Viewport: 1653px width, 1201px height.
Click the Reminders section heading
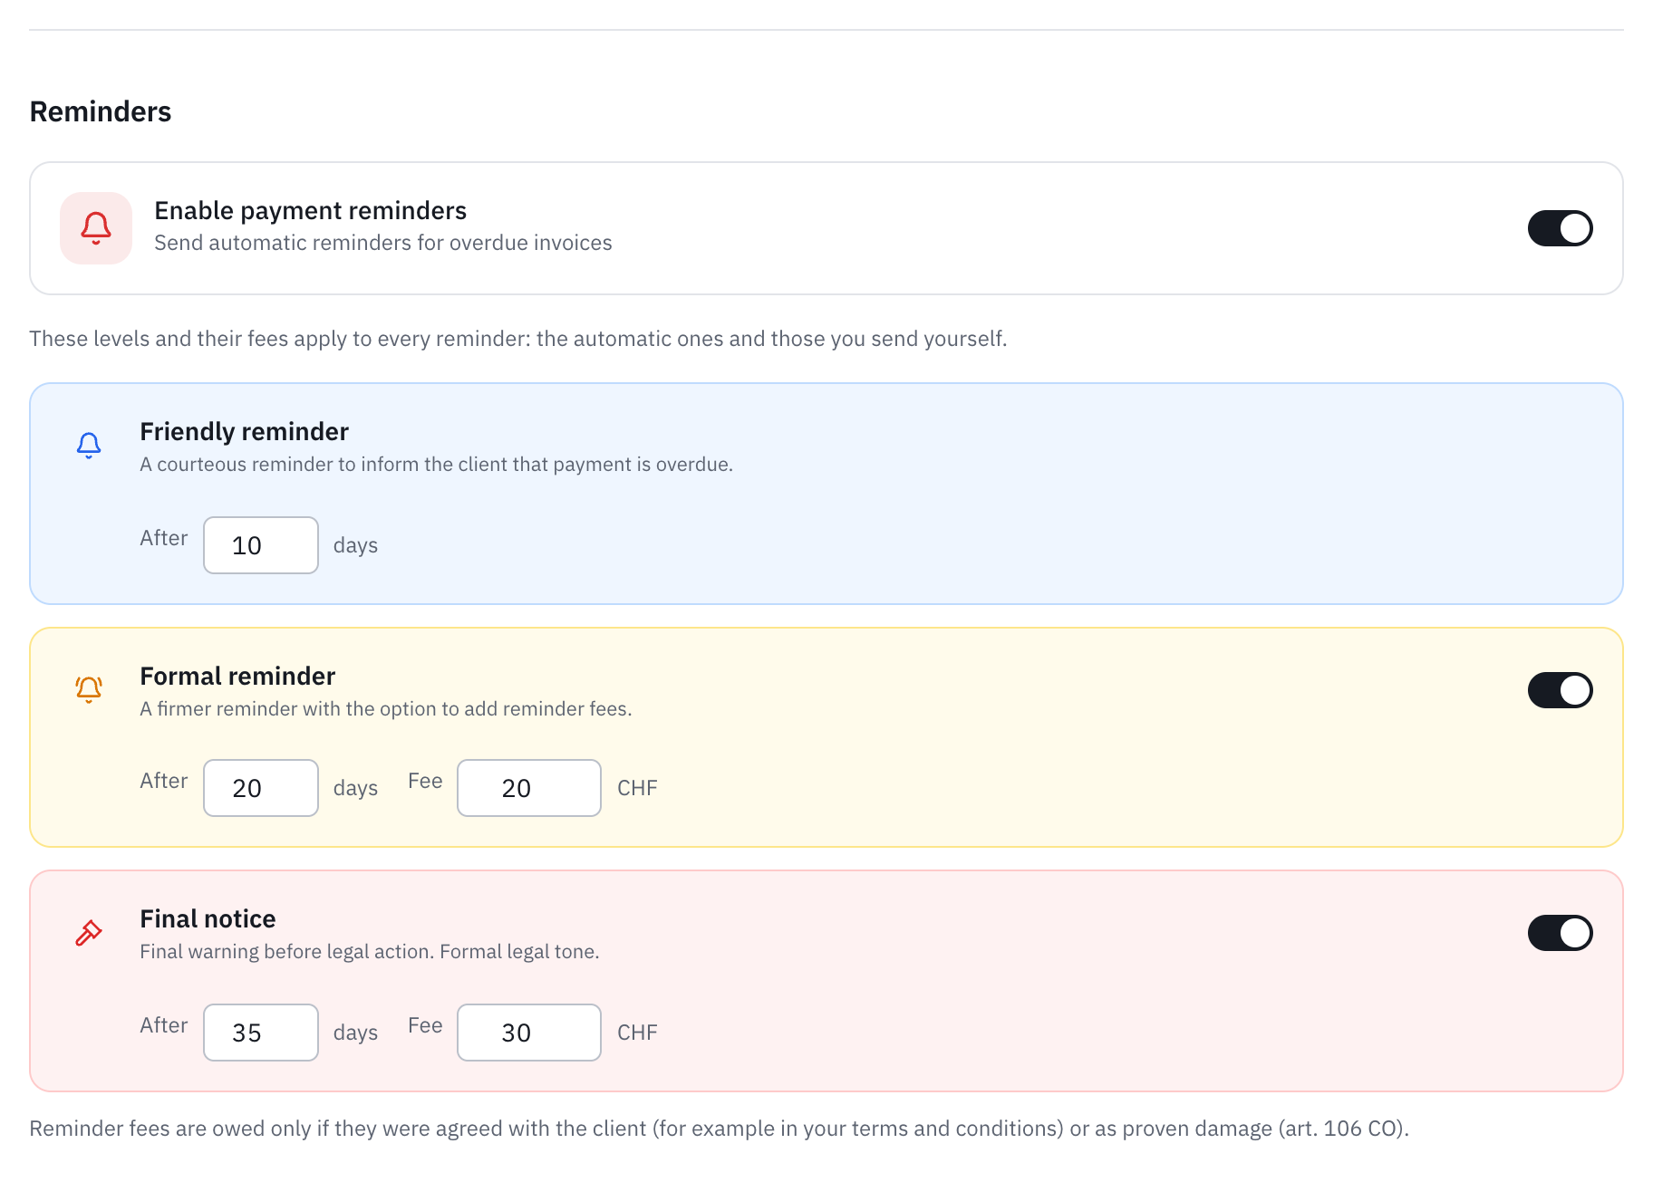101,111
